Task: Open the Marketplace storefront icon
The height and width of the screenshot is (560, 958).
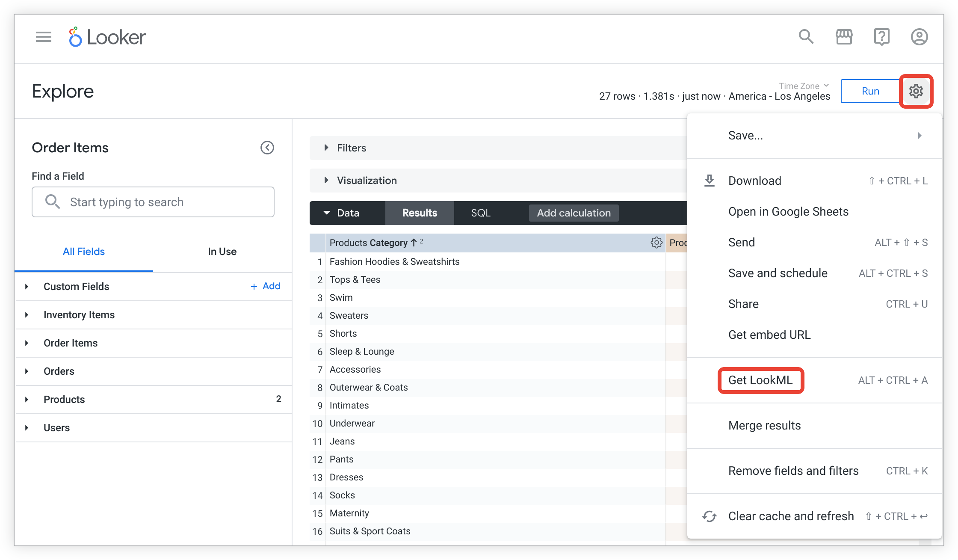Action: pyautogui.click(x=844, y=37)
